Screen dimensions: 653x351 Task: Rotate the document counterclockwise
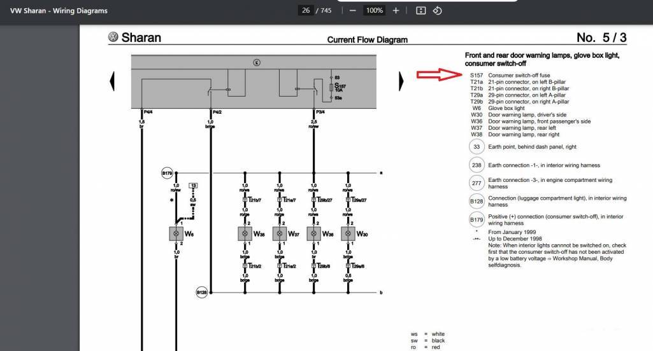(437, 11)
